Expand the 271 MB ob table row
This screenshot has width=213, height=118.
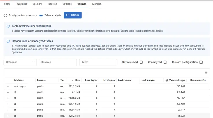pyautogui.click(x=8, y=92)
